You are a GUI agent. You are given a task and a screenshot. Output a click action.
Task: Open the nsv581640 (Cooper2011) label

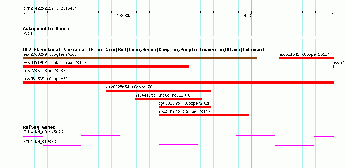(x=185, y=111)
